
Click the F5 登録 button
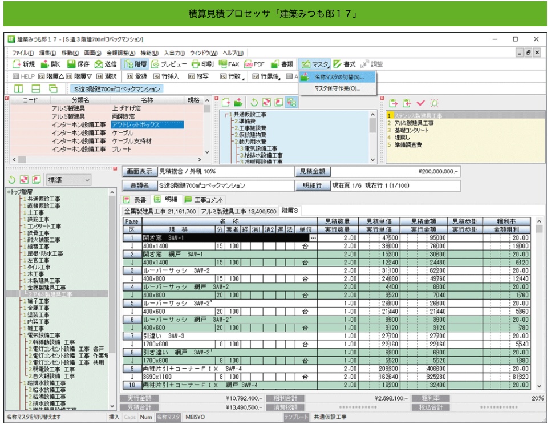pyautogui.click(x=137, y=76)
